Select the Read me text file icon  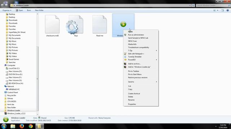[x=100, y=24]
